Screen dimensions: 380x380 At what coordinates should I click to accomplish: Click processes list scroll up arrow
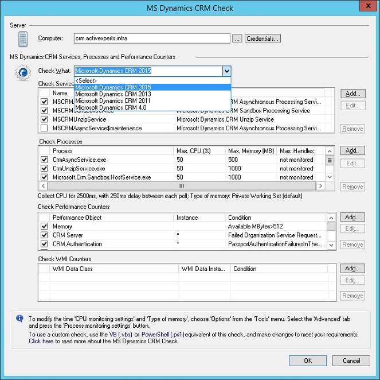tap(330, 151)
